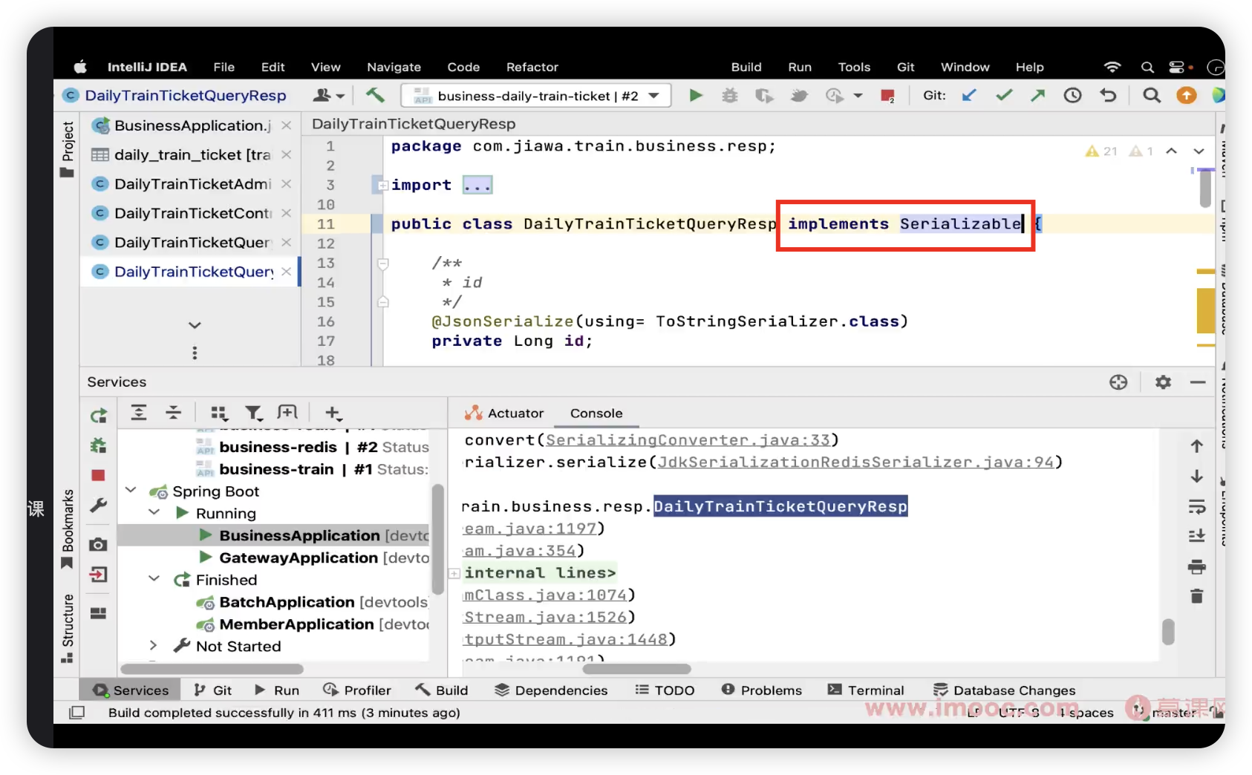Open the Problems tool window
The height and width of the screenshot is (775, 1252).
761,690
